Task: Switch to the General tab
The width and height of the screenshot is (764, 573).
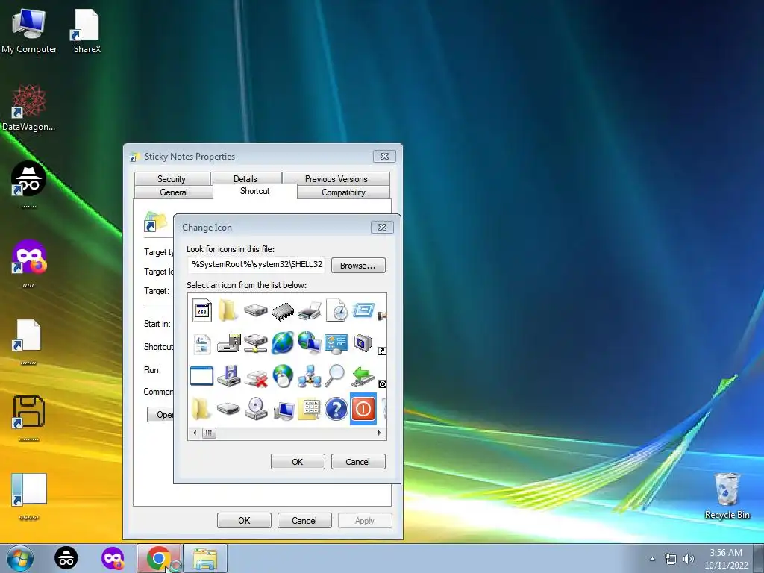Action: pyautogui.click(x=173, y=192)
